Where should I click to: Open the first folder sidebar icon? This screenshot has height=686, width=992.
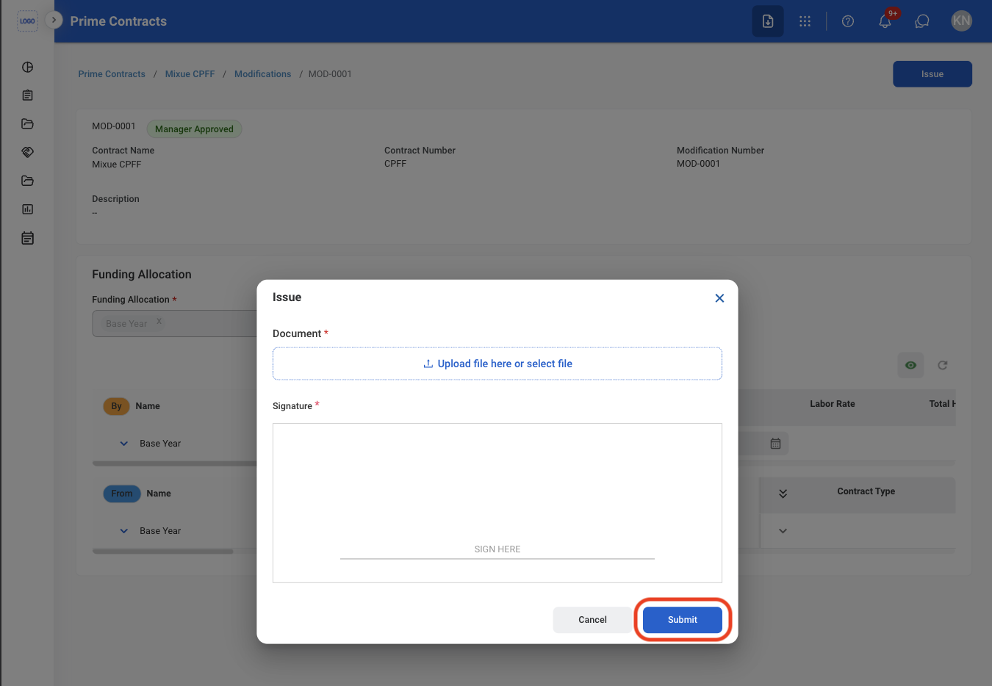pyautogui.click(x=28, y=123)
